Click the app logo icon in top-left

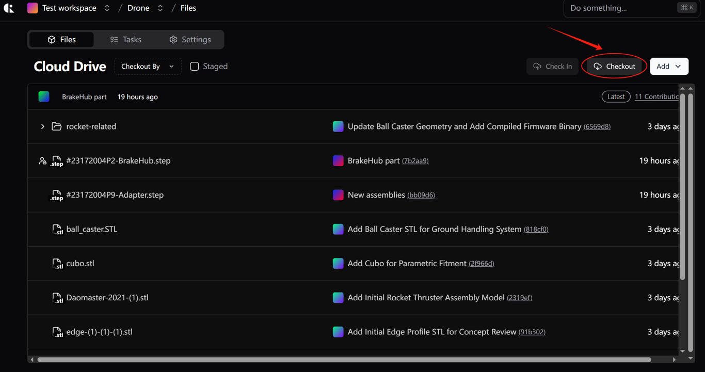[9, 8]
